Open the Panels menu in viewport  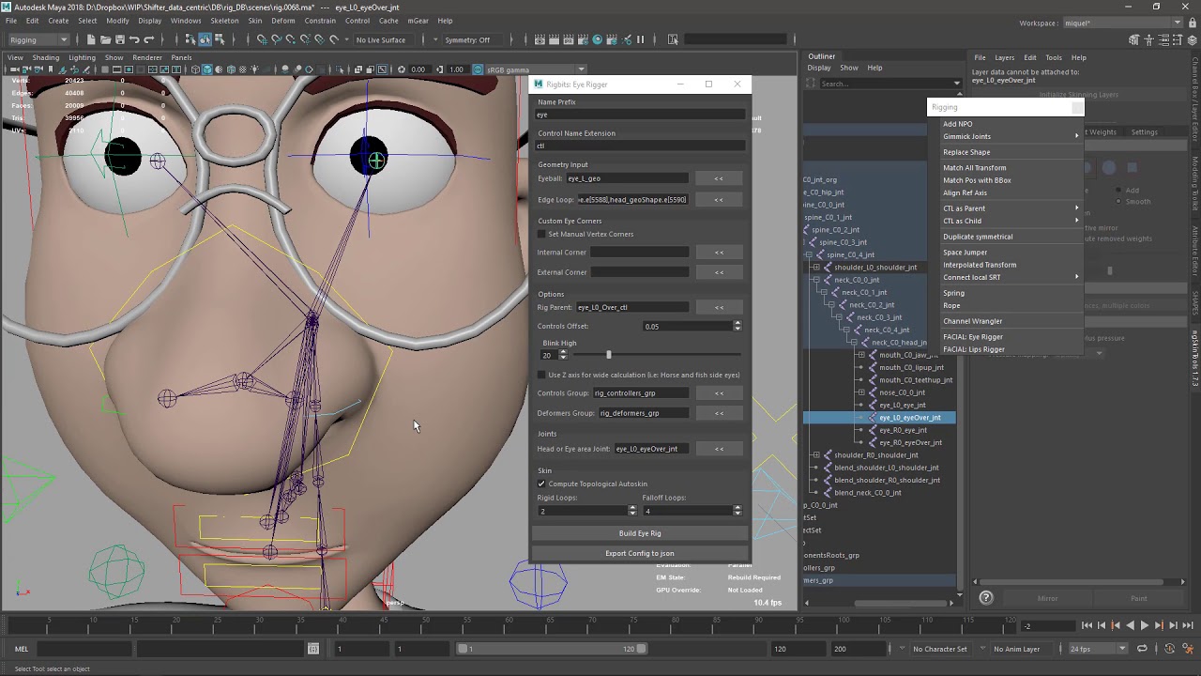181,57
